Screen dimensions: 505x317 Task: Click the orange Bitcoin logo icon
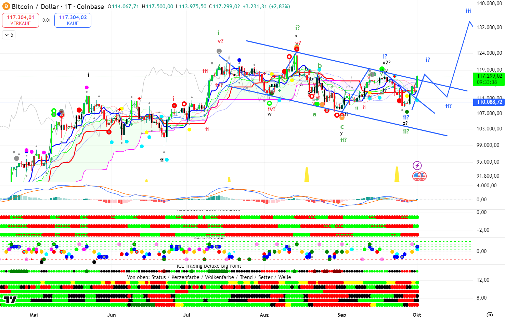click(x=6, y=7)
